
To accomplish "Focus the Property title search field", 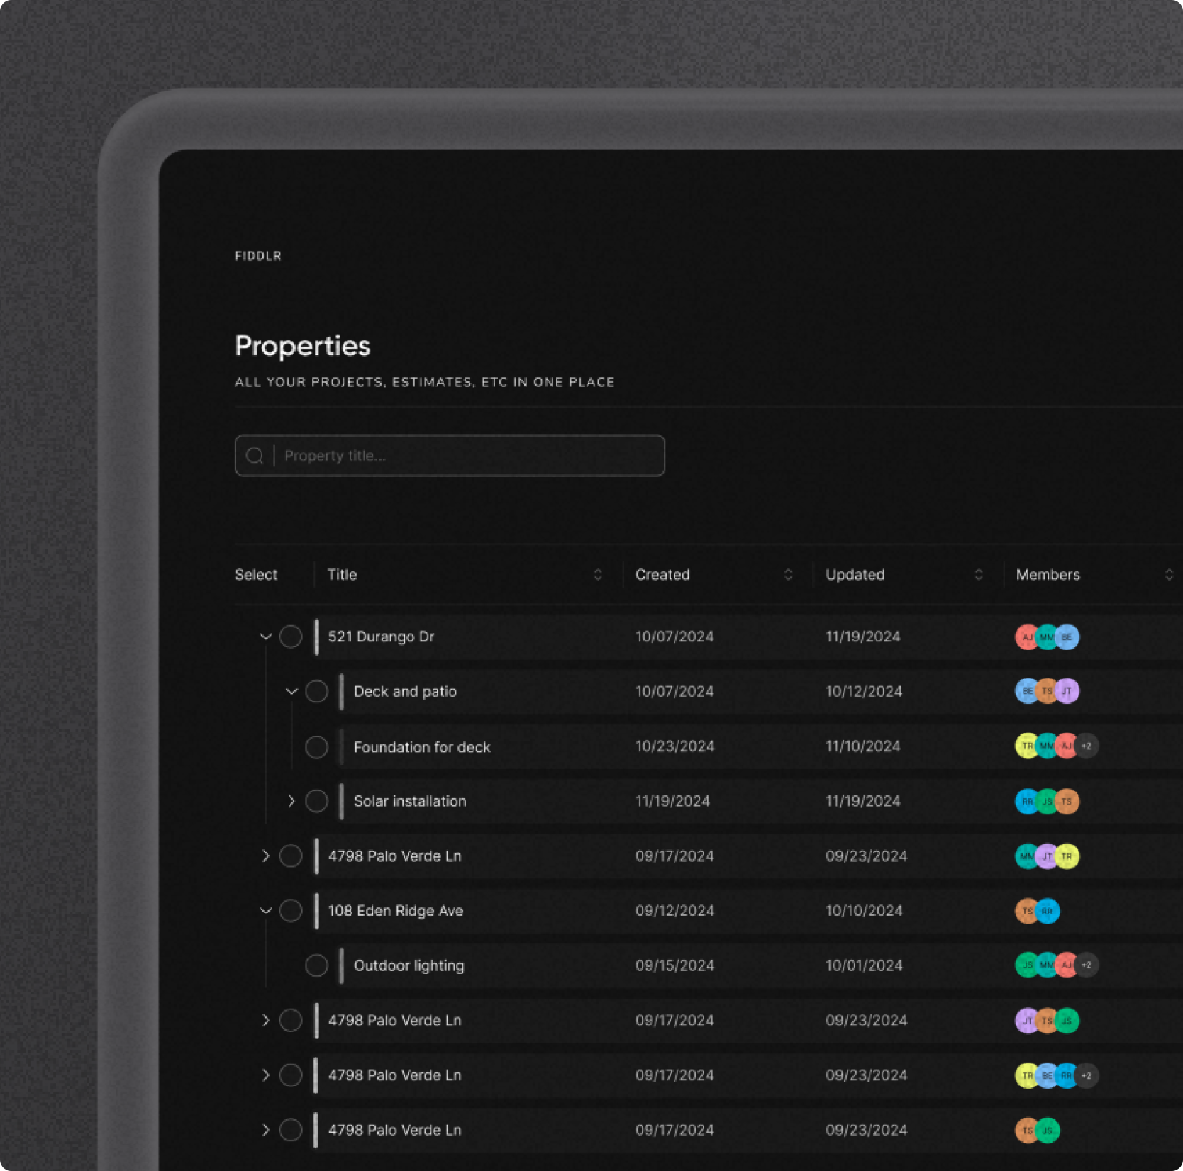I will 468,456.
